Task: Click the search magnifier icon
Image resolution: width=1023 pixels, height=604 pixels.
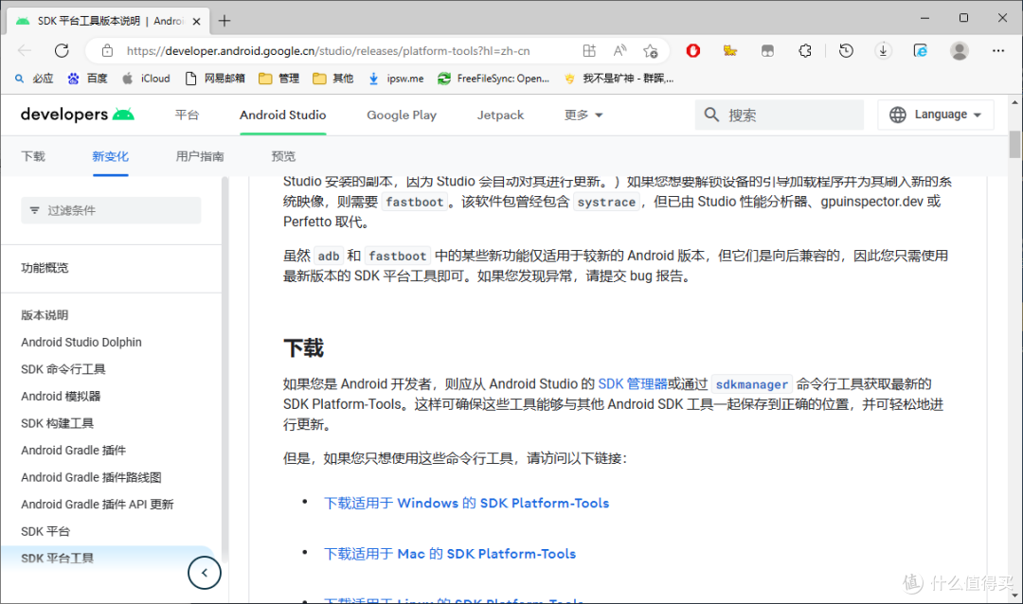Action: click(x=711, y=115)
